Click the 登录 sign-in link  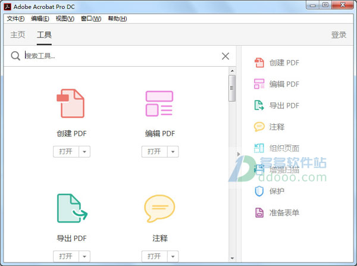pyautogui.click(x=339, y=35)
